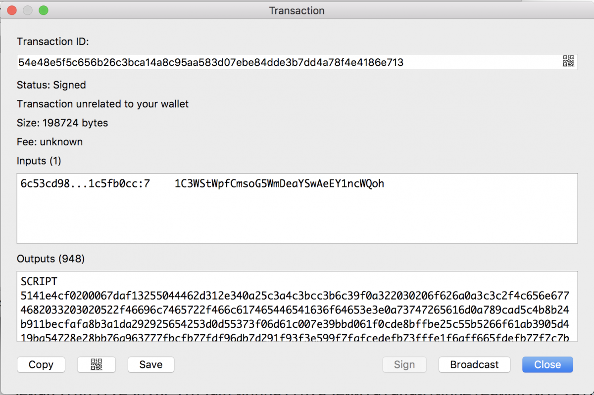Click the Transaction title bar
This screenshot has width=594, height=395.
297,10
